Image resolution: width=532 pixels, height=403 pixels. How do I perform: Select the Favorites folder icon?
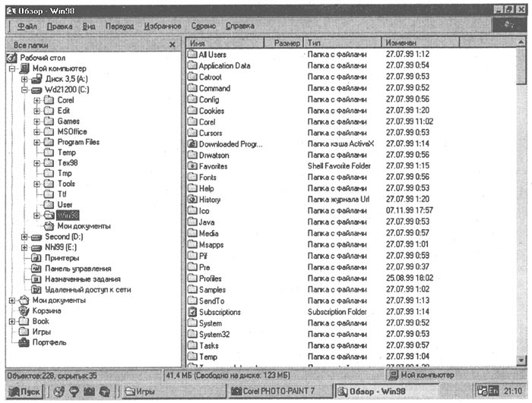[x=192, y=166]
